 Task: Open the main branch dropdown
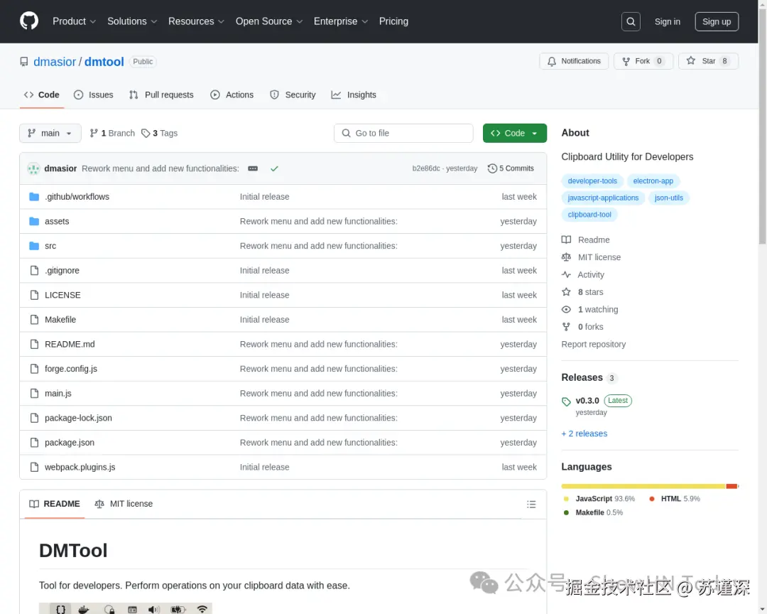[x=50, y=133]
